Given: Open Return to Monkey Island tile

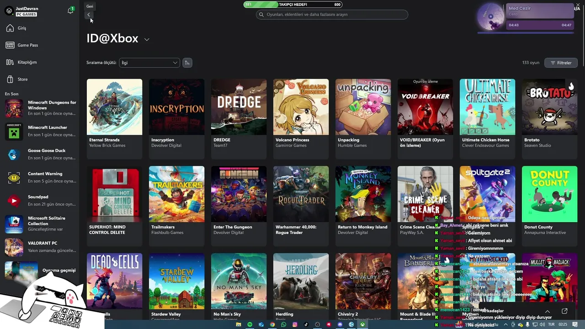Looking at the screenshot, I should [x=363, y=206].
